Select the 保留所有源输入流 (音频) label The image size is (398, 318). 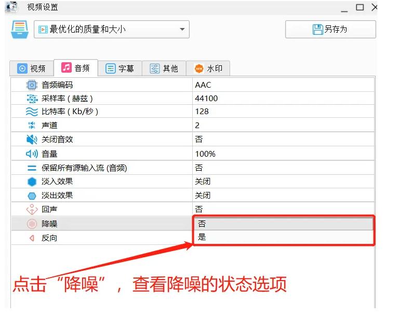pyautogui.click(x=84, y=168)
